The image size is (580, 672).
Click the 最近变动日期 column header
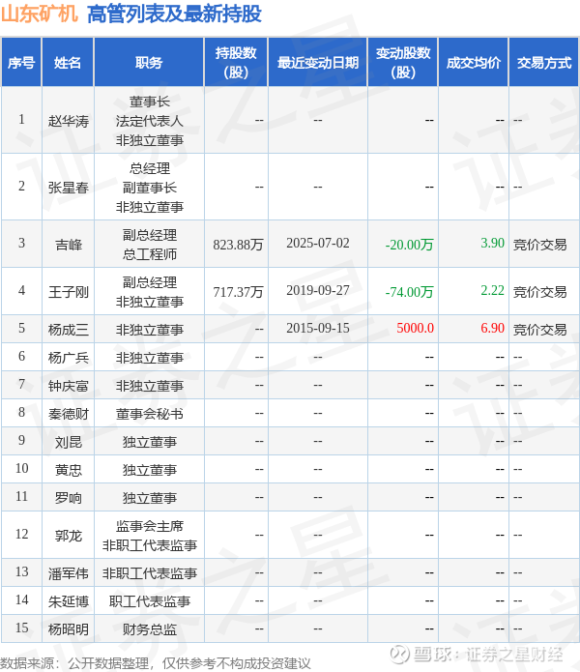[x=317, y=63]
